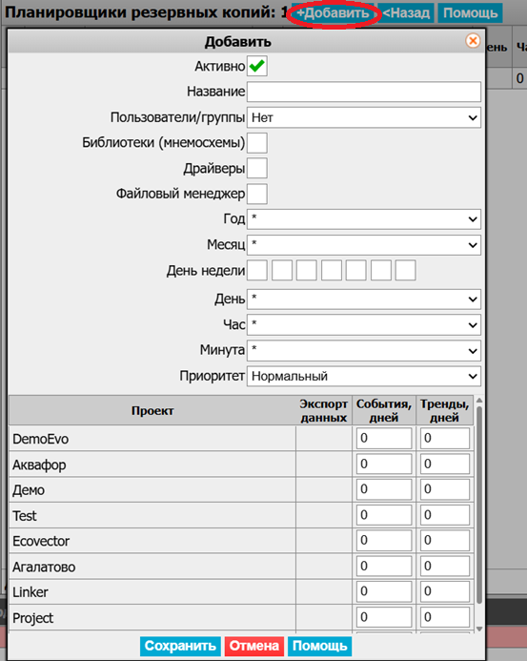
Task: Tick the last День недели checkbox
Action: 405,270
